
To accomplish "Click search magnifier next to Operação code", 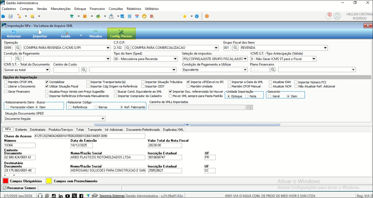I will point(18,48).
